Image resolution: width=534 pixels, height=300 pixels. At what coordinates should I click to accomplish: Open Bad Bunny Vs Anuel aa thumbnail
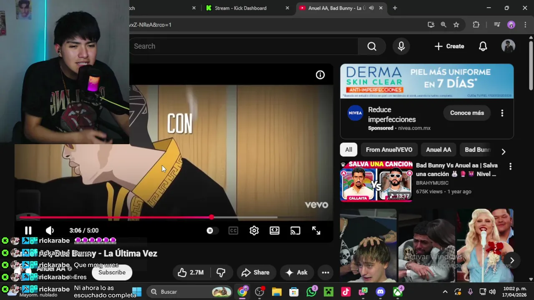click(376, 181)
